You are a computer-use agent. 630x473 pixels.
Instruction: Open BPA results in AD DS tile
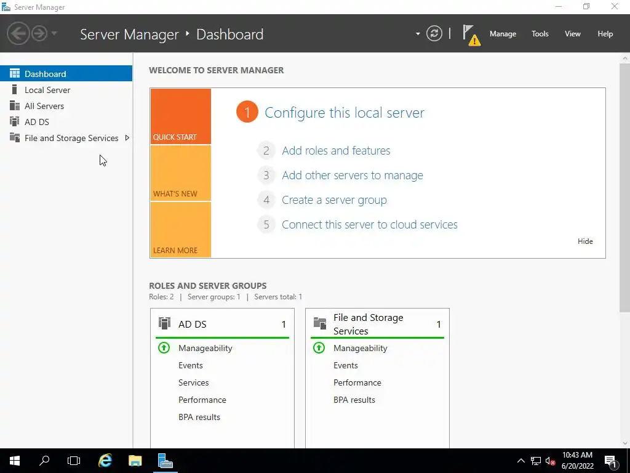click(x=199, y=417)
